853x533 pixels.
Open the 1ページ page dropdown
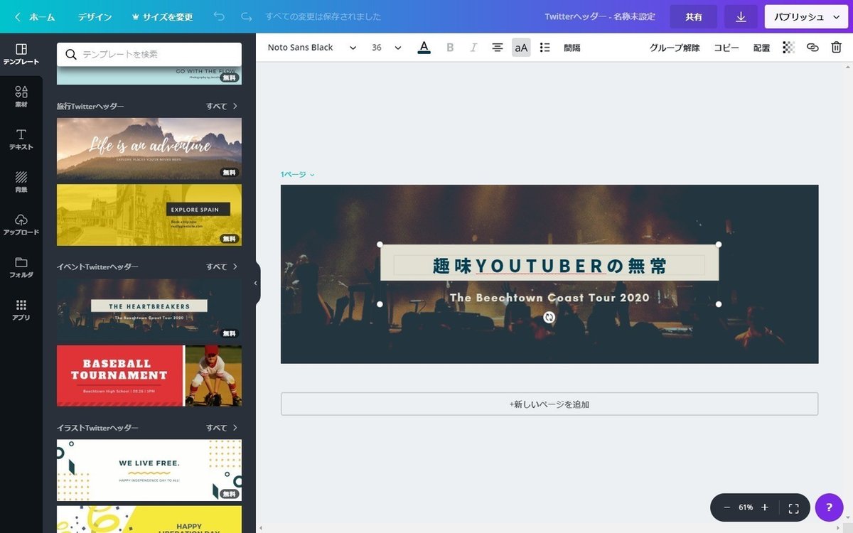[297, 174]
